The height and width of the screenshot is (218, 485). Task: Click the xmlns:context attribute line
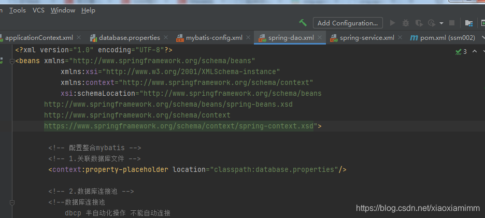(187, 82)
